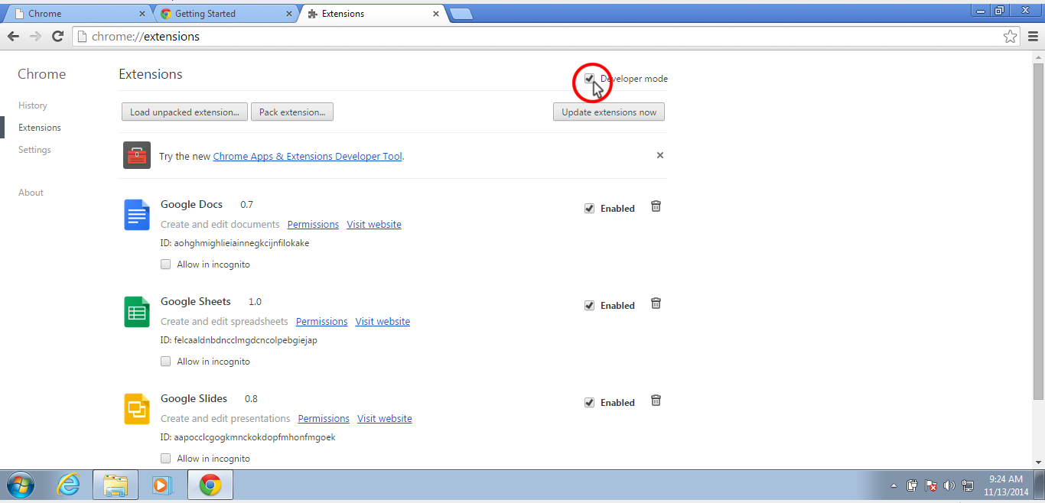The width and height of the screenshot is (1045, 503).
Task: Open Google Slides Permissions link
Action: [324, 418]
